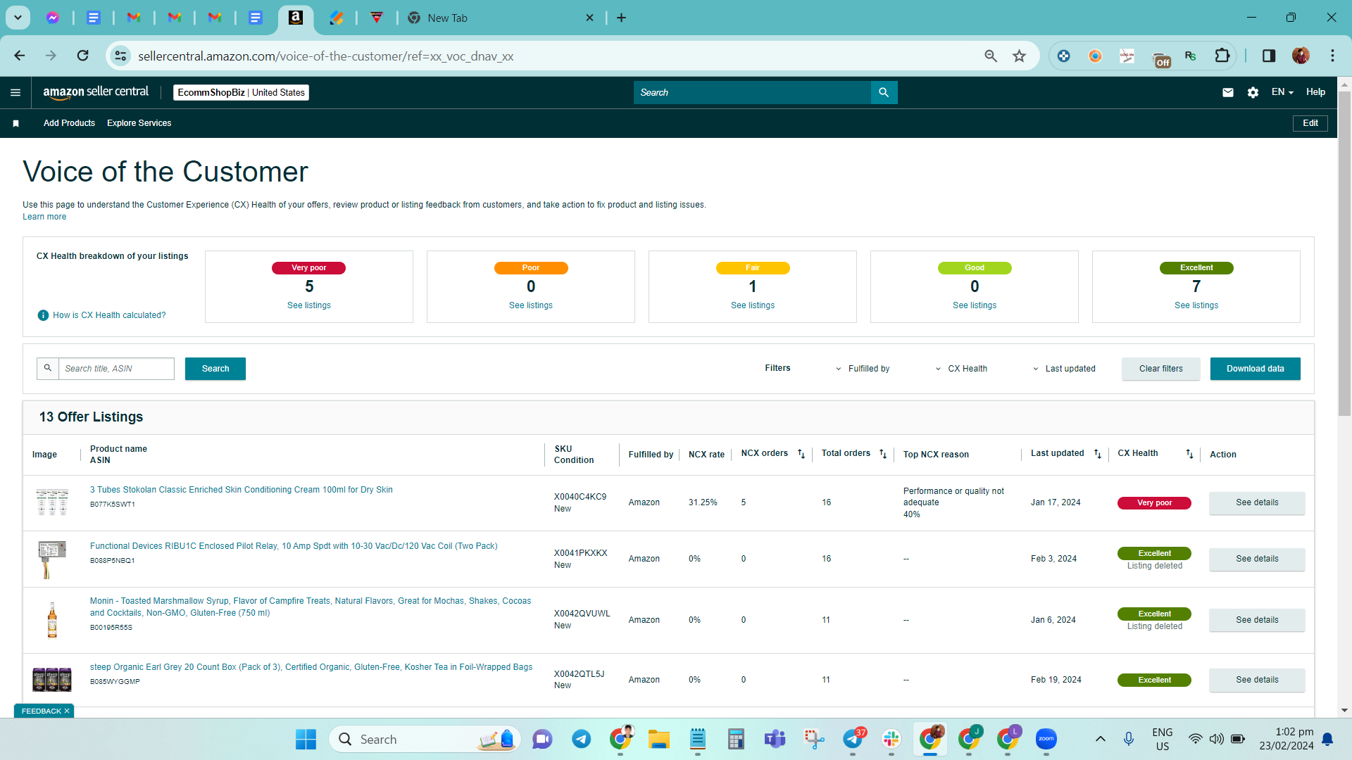Screen dimensions: 1352x760
Task: Open a new browser tab
Action: [621, 18]
